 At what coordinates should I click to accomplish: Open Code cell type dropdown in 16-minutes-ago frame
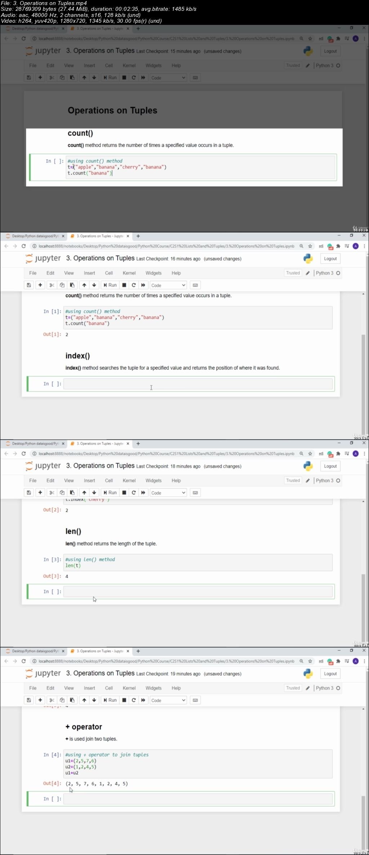(x=168, y=285)
